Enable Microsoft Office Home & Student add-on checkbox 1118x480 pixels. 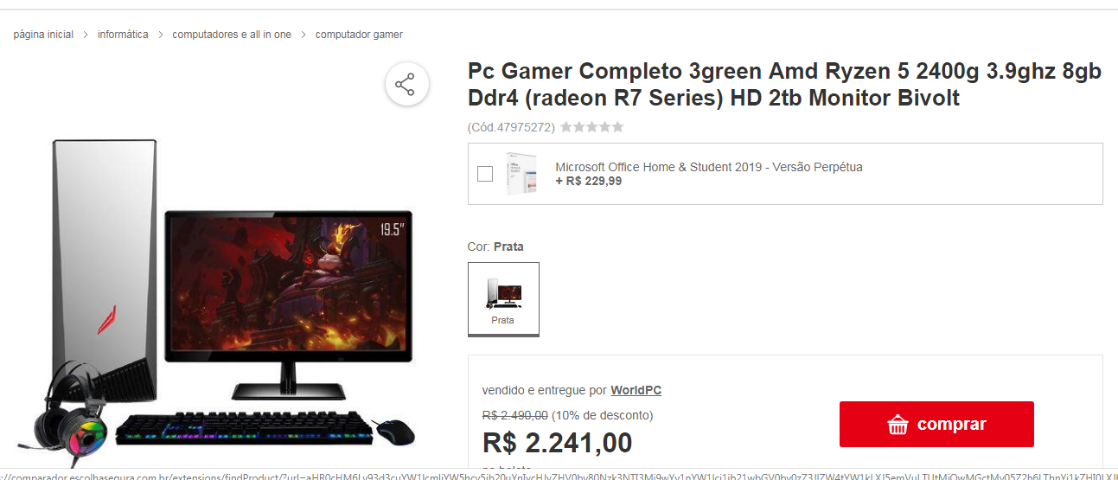[485, 174]
